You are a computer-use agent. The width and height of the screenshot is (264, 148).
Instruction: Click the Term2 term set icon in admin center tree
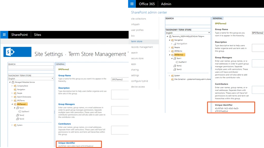pos(175,66)
